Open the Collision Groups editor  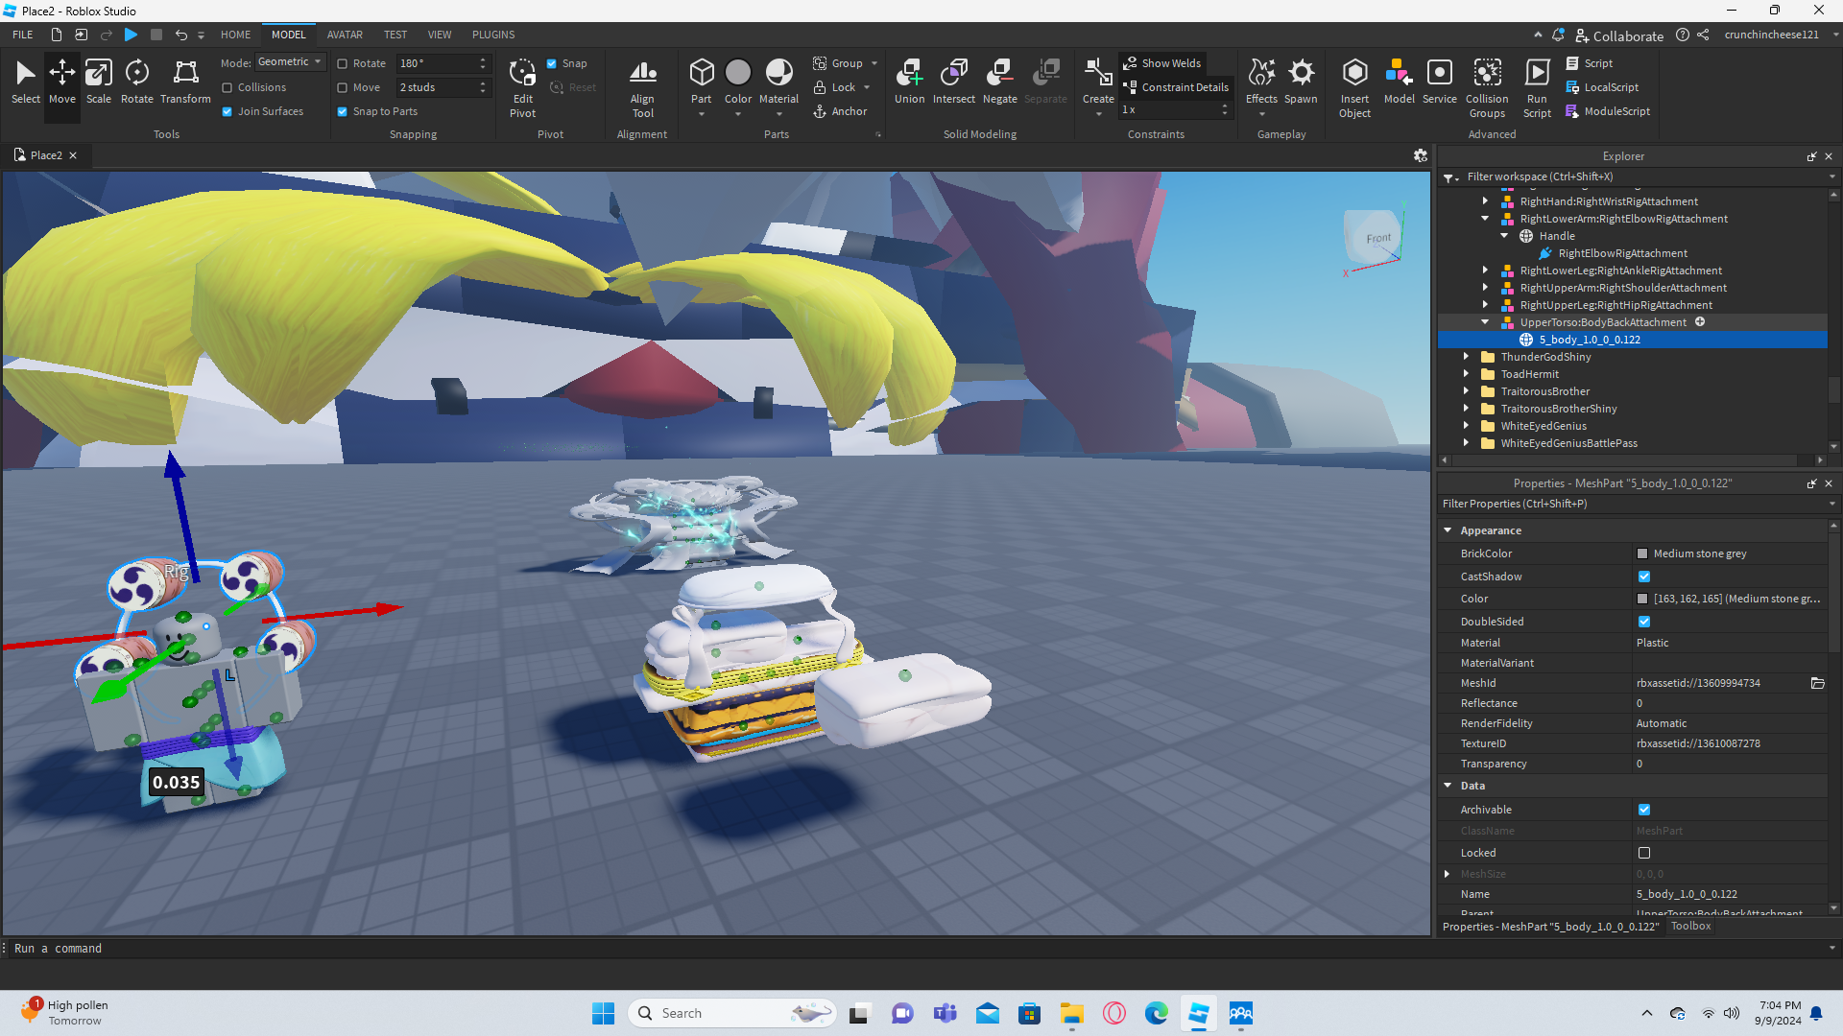pyautogui.click(x=1487, y=86)
